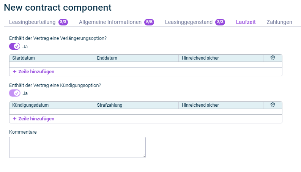Click 3/3 badge next to Leasingbeurteilung

(63, 22)
